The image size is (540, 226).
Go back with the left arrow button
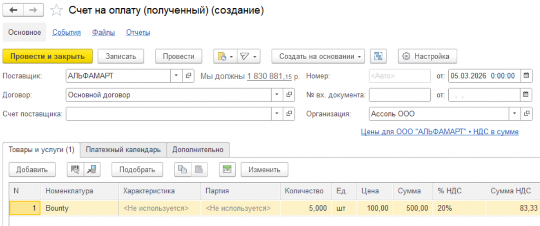13,11
